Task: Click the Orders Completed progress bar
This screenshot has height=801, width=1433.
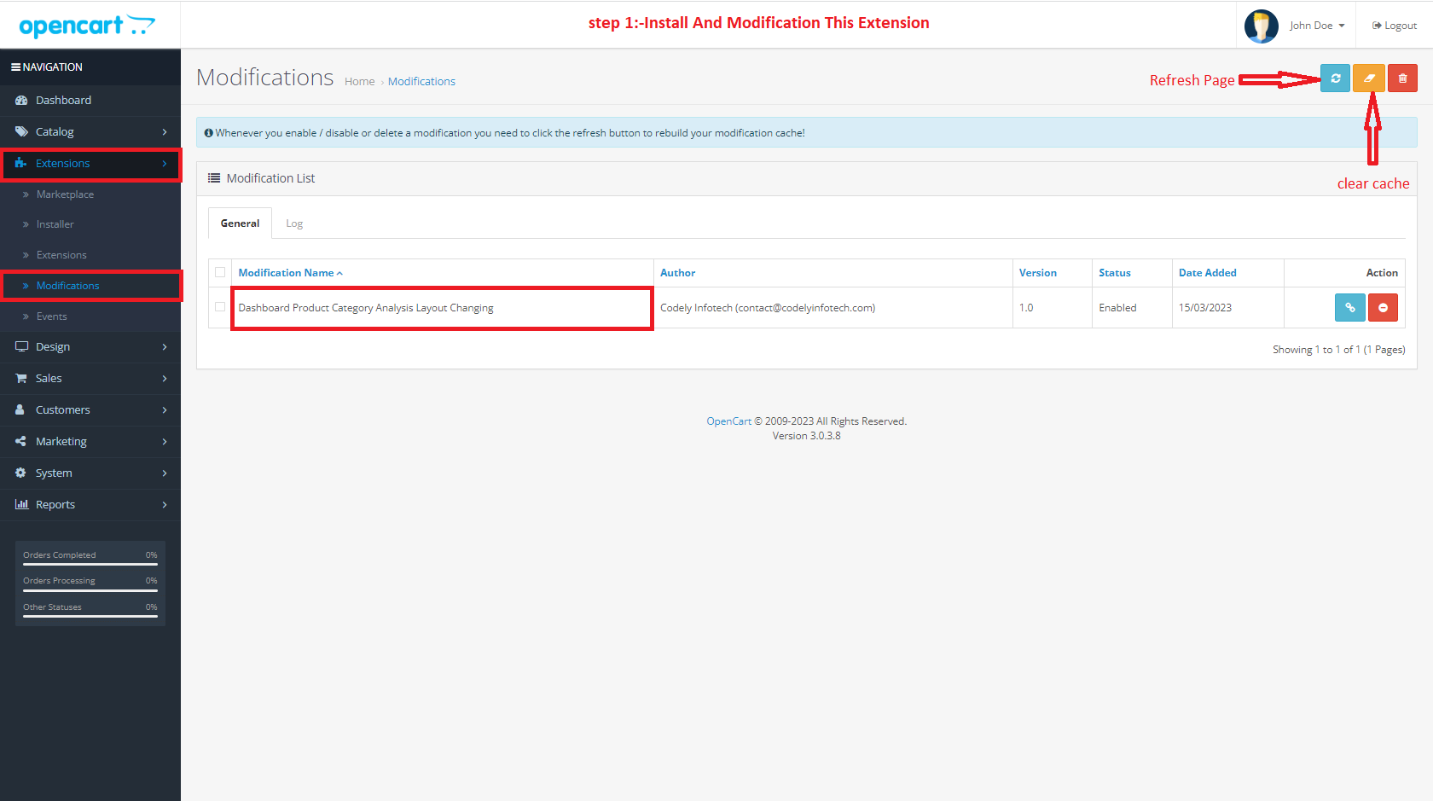Action: coord(90,564)
